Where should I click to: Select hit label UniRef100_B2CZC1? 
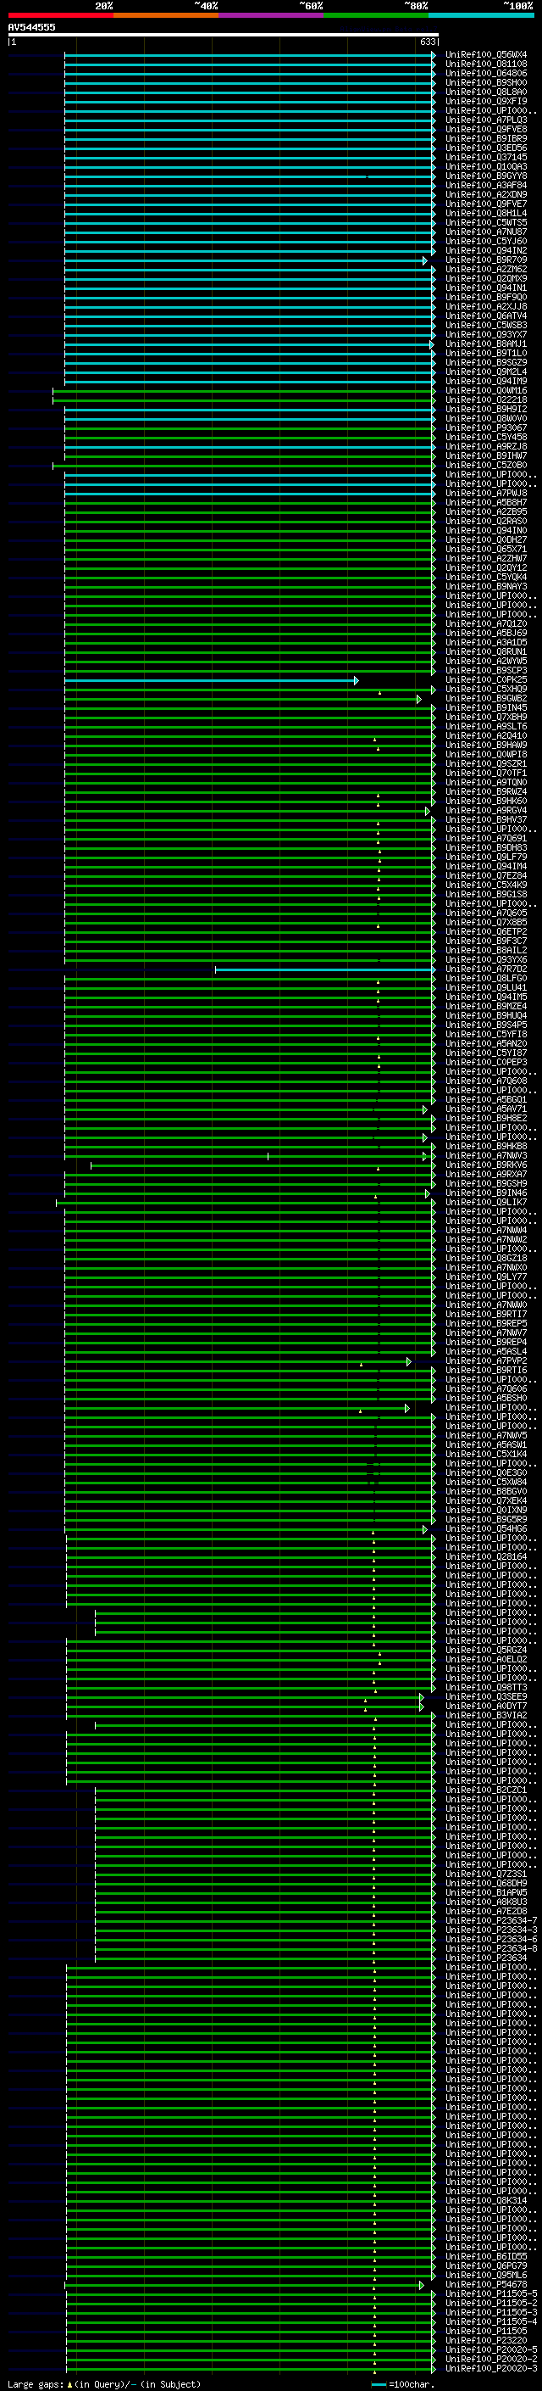(486, 1790)
